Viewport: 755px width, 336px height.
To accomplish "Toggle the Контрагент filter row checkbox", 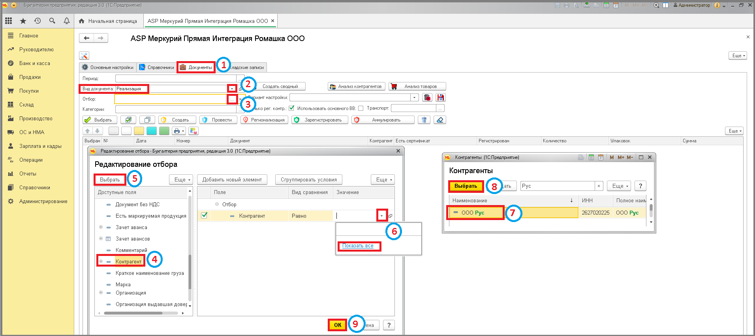I will tap(204, 215).
